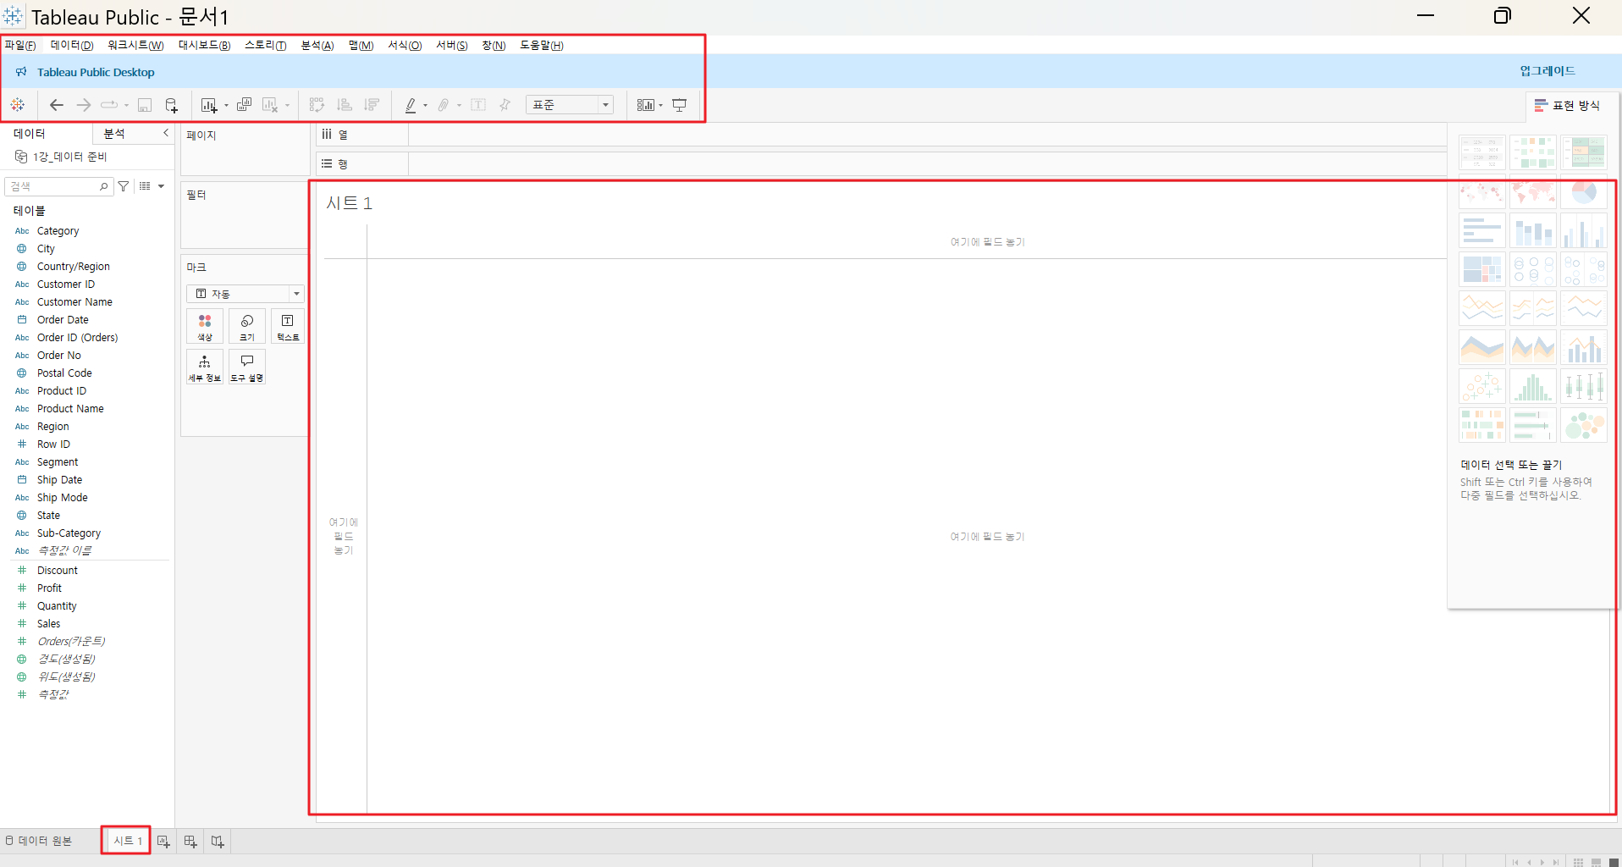Click the sort descending icon
Screen dimensions: 1622x867
tap(372, 105)
